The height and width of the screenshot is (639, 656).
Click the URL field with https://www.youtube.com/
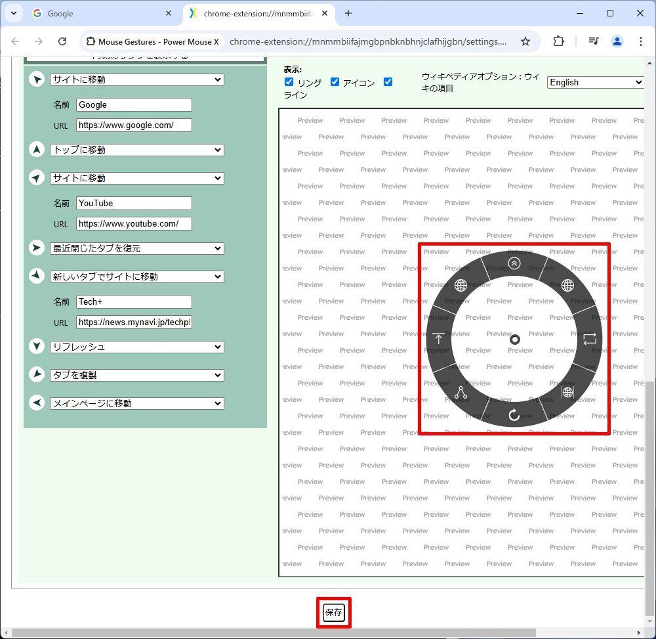[x=134, y=223]
